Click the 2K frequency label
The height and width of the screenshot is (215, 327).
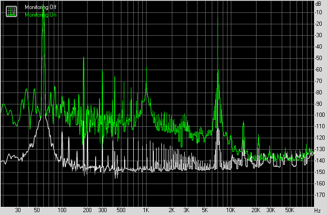click(x=171, y=210)
